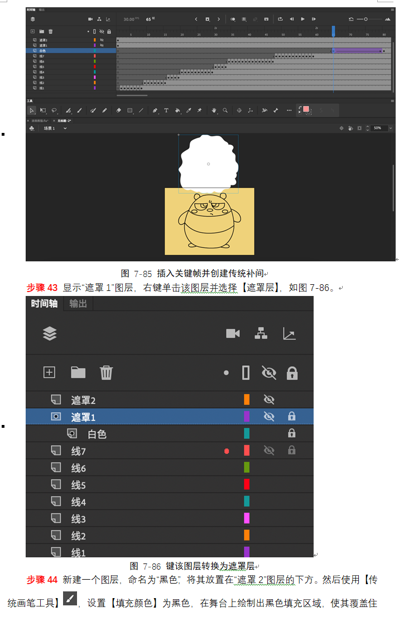Screen dimensions: 399x621
Task: Click red highlight dot on 线7 layer
Action: (227, 451)
